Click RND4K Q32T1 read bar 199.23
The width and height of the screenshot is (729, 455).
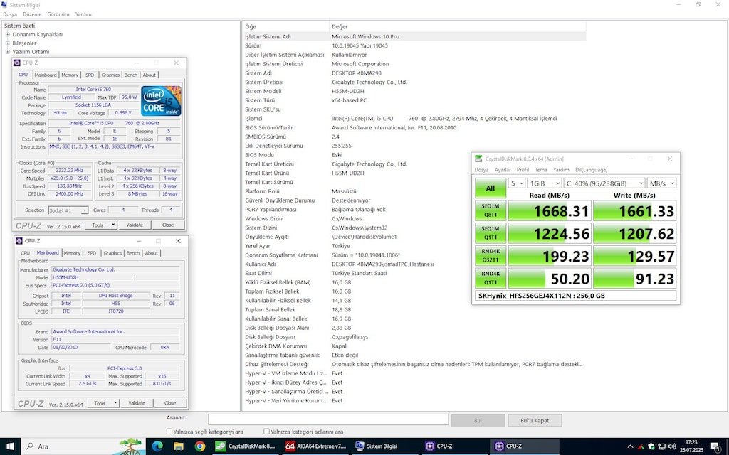550,256
